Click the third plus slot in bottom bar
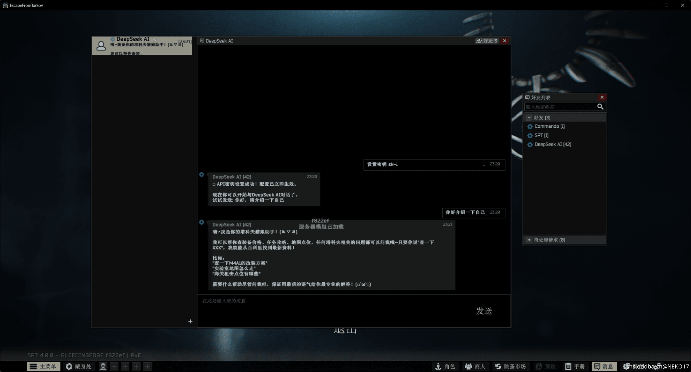This screenshot has width=691, height=372. pos(136,366)
